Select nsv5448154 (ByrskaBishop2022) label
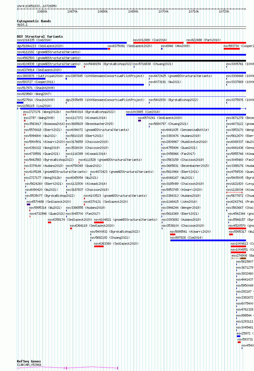The image size is (254, 371). [109, 64]
